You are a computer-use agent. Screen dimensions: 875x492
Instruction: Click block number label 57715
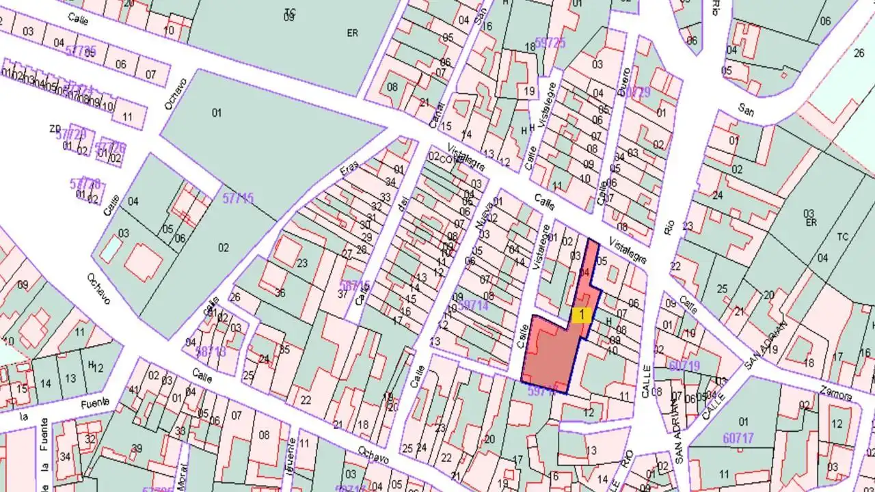[x=238, y=199]
